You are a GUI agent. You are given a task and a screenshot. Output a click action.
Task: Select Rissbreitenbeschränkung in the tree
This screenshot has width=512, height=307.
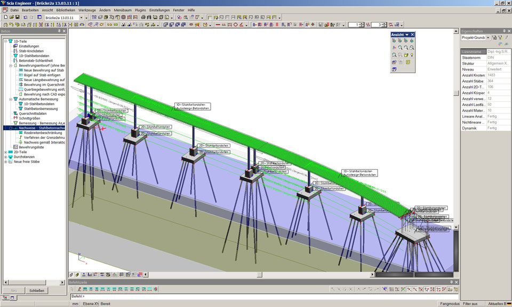(43, 132)
